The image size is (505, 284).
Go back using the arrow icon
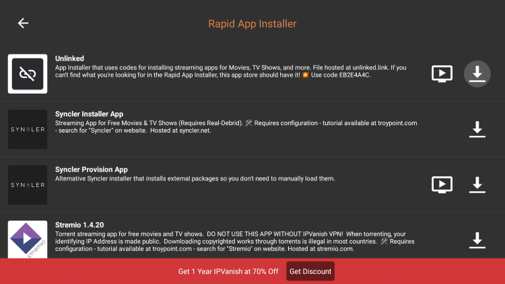tap(23, 23)
